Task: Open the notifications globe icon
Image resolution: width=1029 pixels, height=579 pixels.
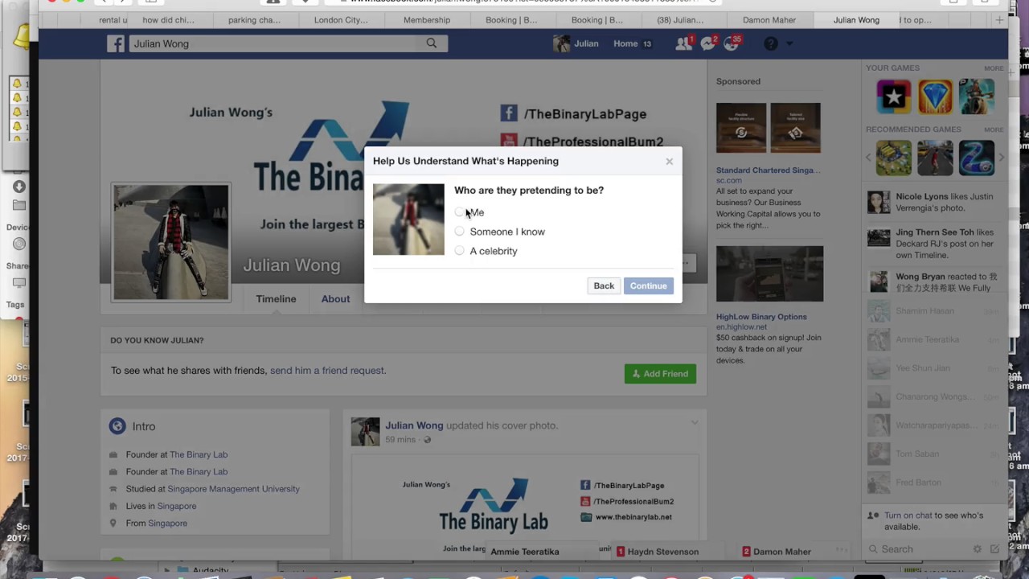Action: click(x=731, y=43)
